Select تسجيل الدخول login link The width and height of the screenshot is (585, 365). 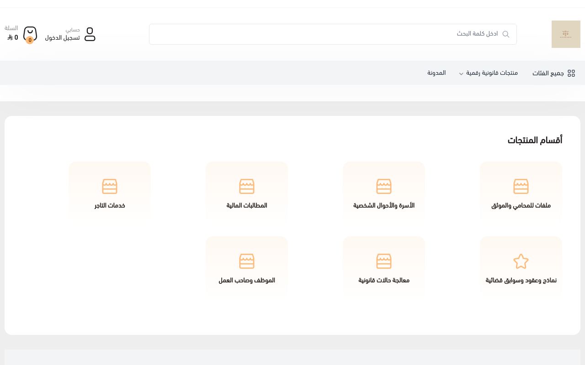coord(62,38)
